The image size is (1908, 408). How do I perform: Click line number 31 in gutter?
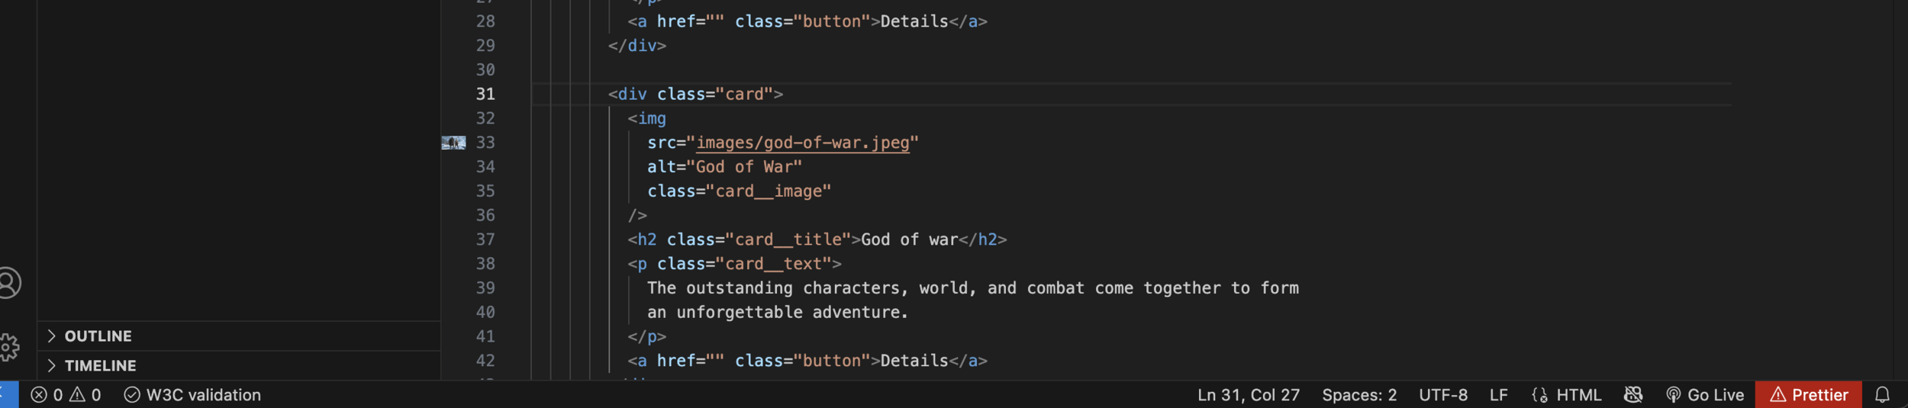point(485,94)
